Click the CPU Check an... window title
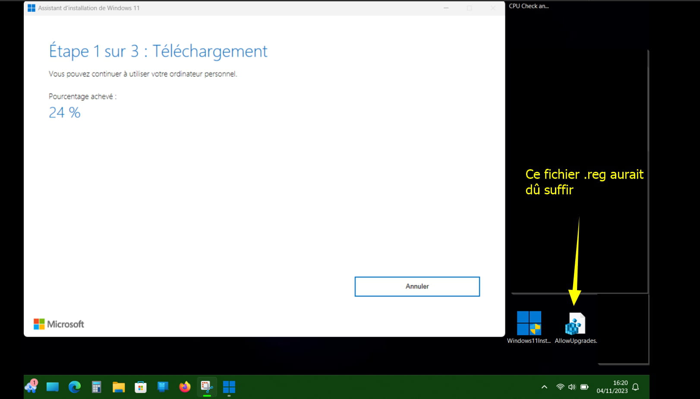 pyautogui.click(x=529, y=6)
